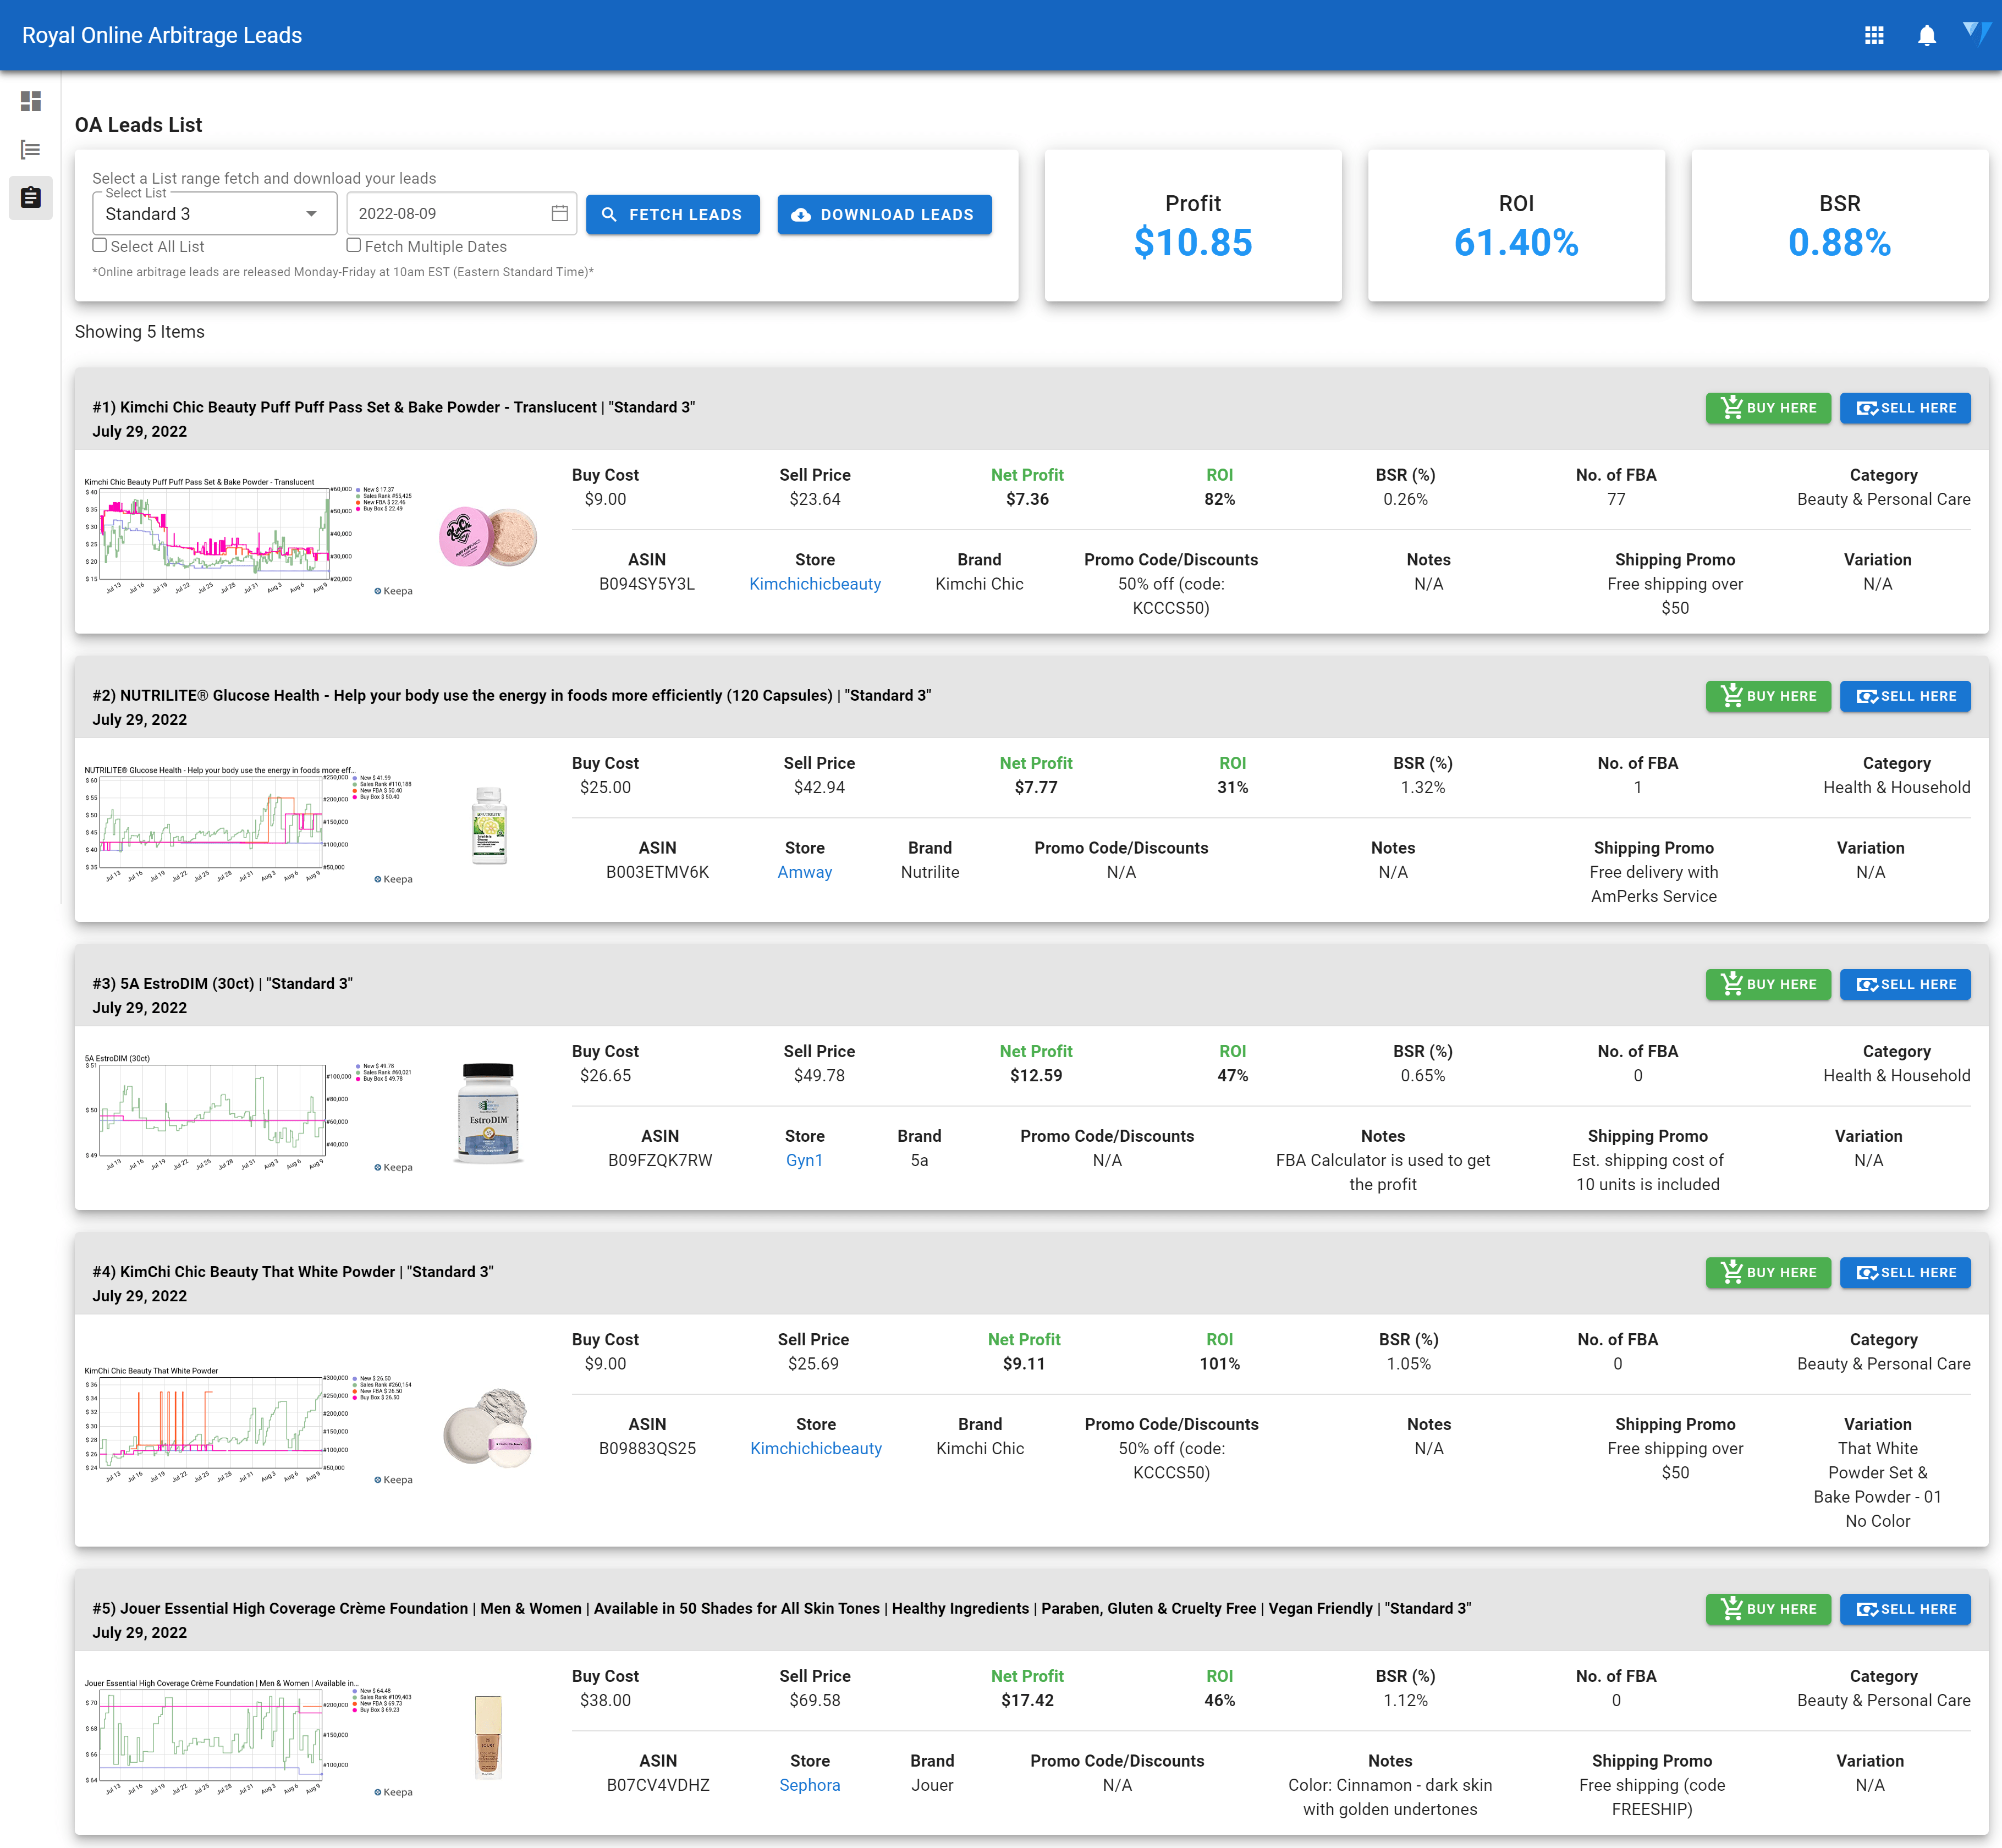Click the Fetch Leads button

pyautogui.click(x=672, y=215)
